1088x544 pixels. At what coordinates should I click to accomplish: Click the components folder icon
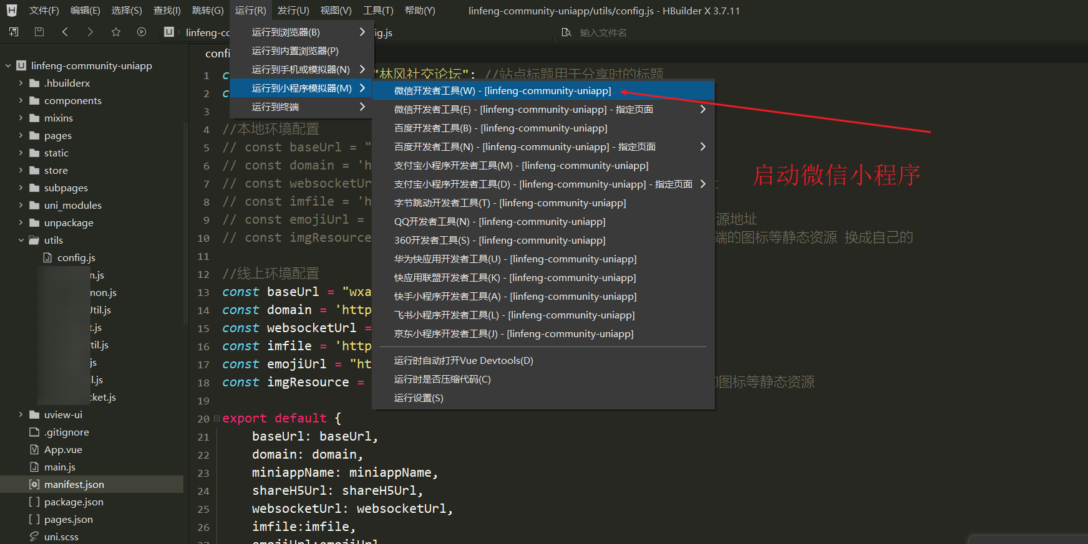(34, 100)
